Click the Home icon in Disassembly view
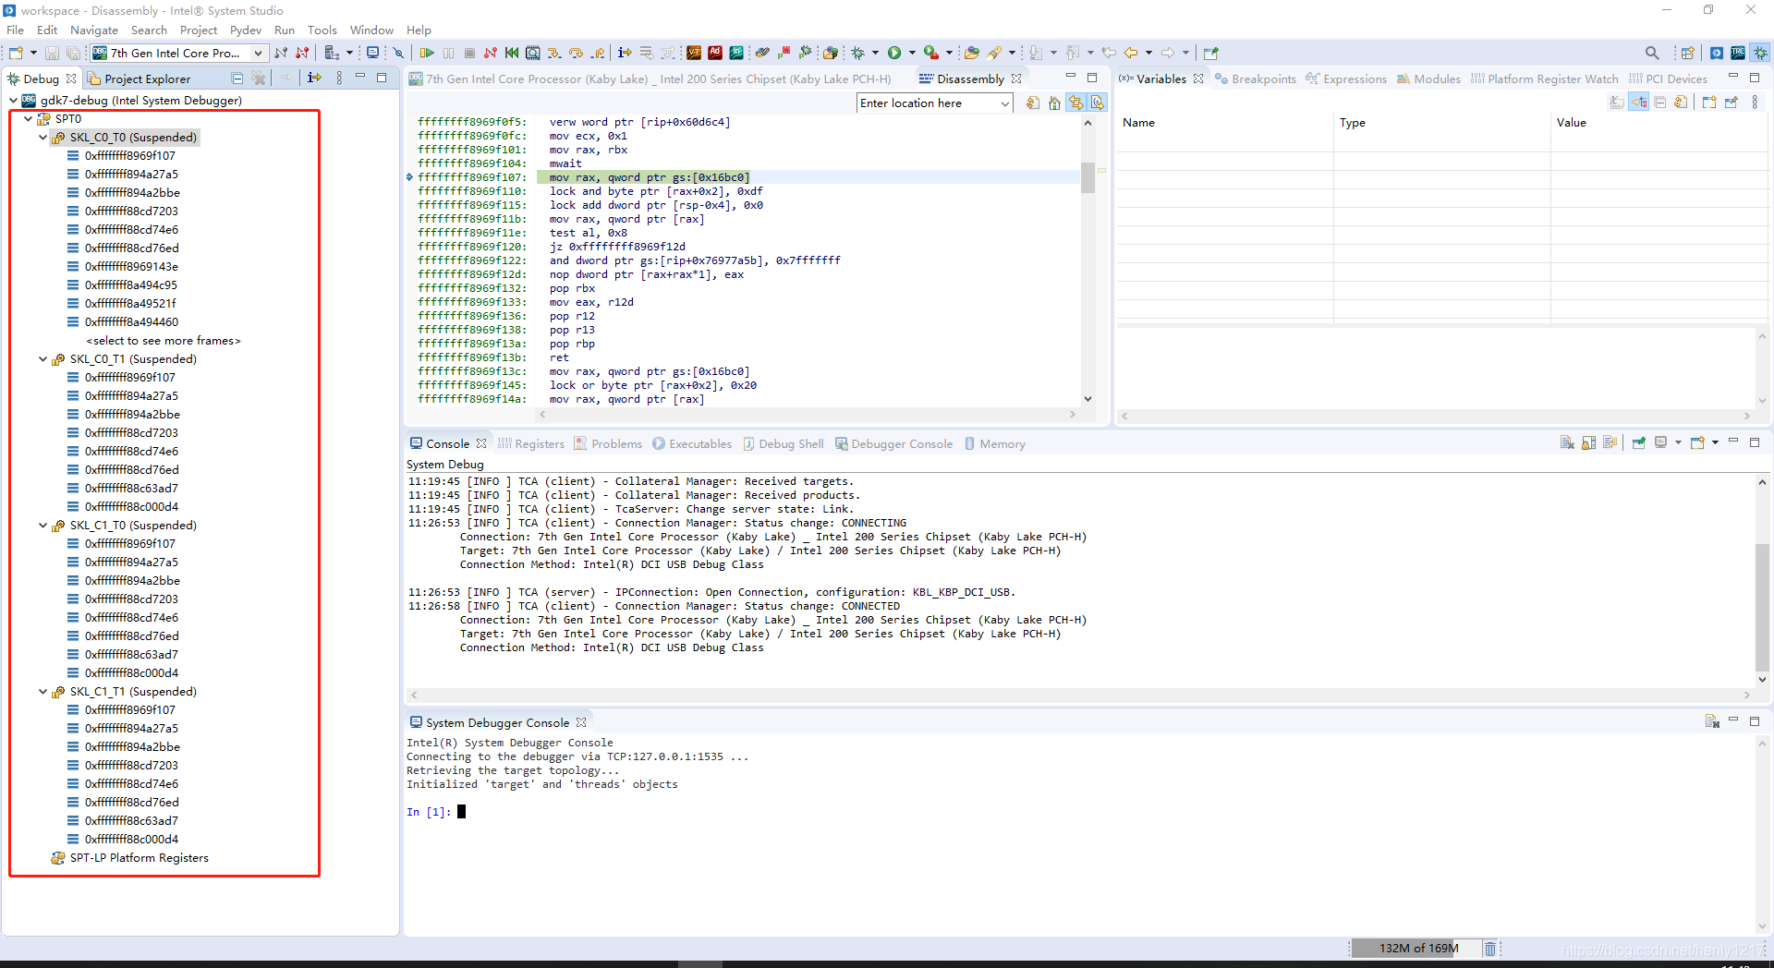 (1054, 103)
